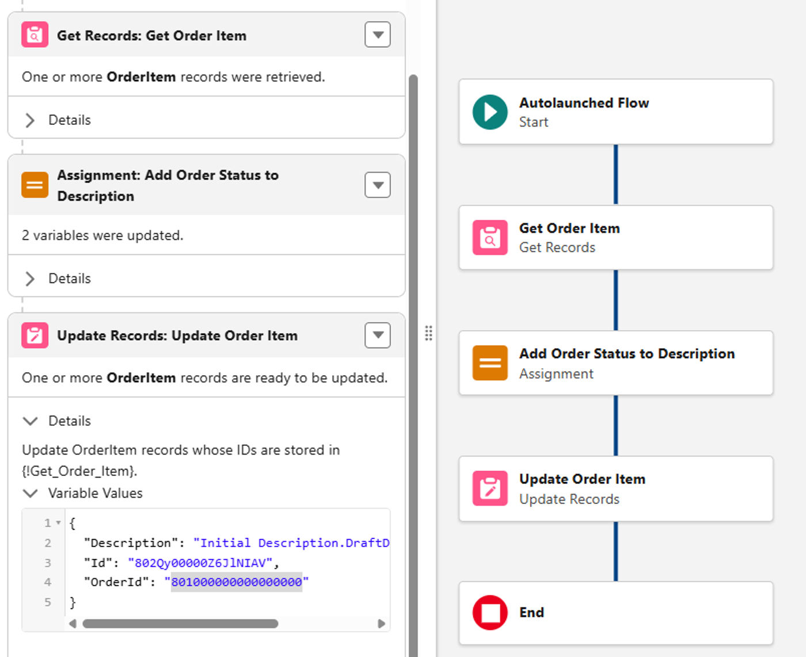Click the Autolaunched Flow Start node

[x=616, y=112]
